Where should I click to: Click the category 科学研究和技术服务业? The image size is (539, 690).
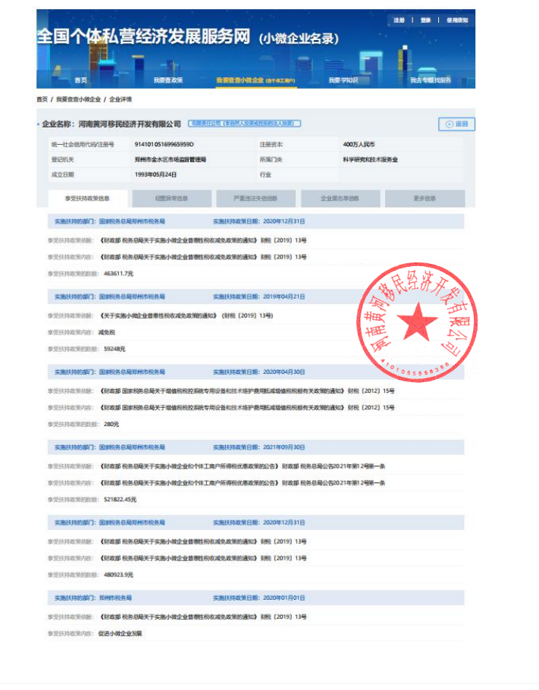371,160
